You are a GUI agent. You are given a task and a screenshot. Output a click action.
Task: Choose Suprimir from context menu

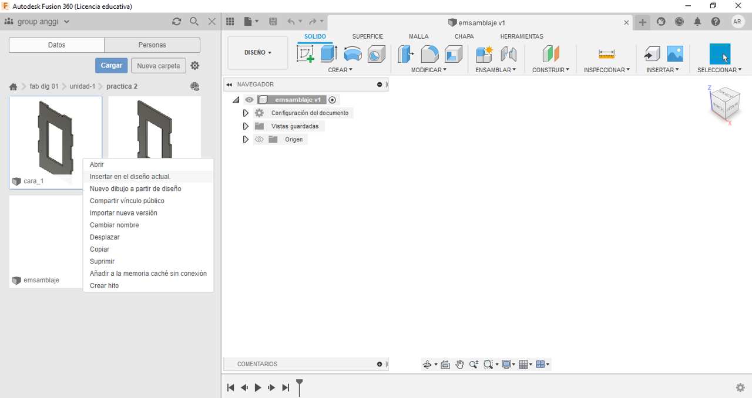pos(148,261)
